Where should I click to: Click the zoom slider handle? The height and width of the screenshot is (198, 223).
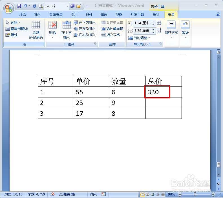[195, 194]
